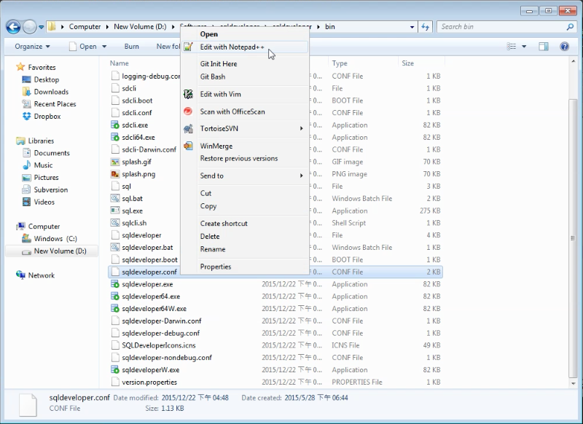Click the Network icon

(20, 275)
